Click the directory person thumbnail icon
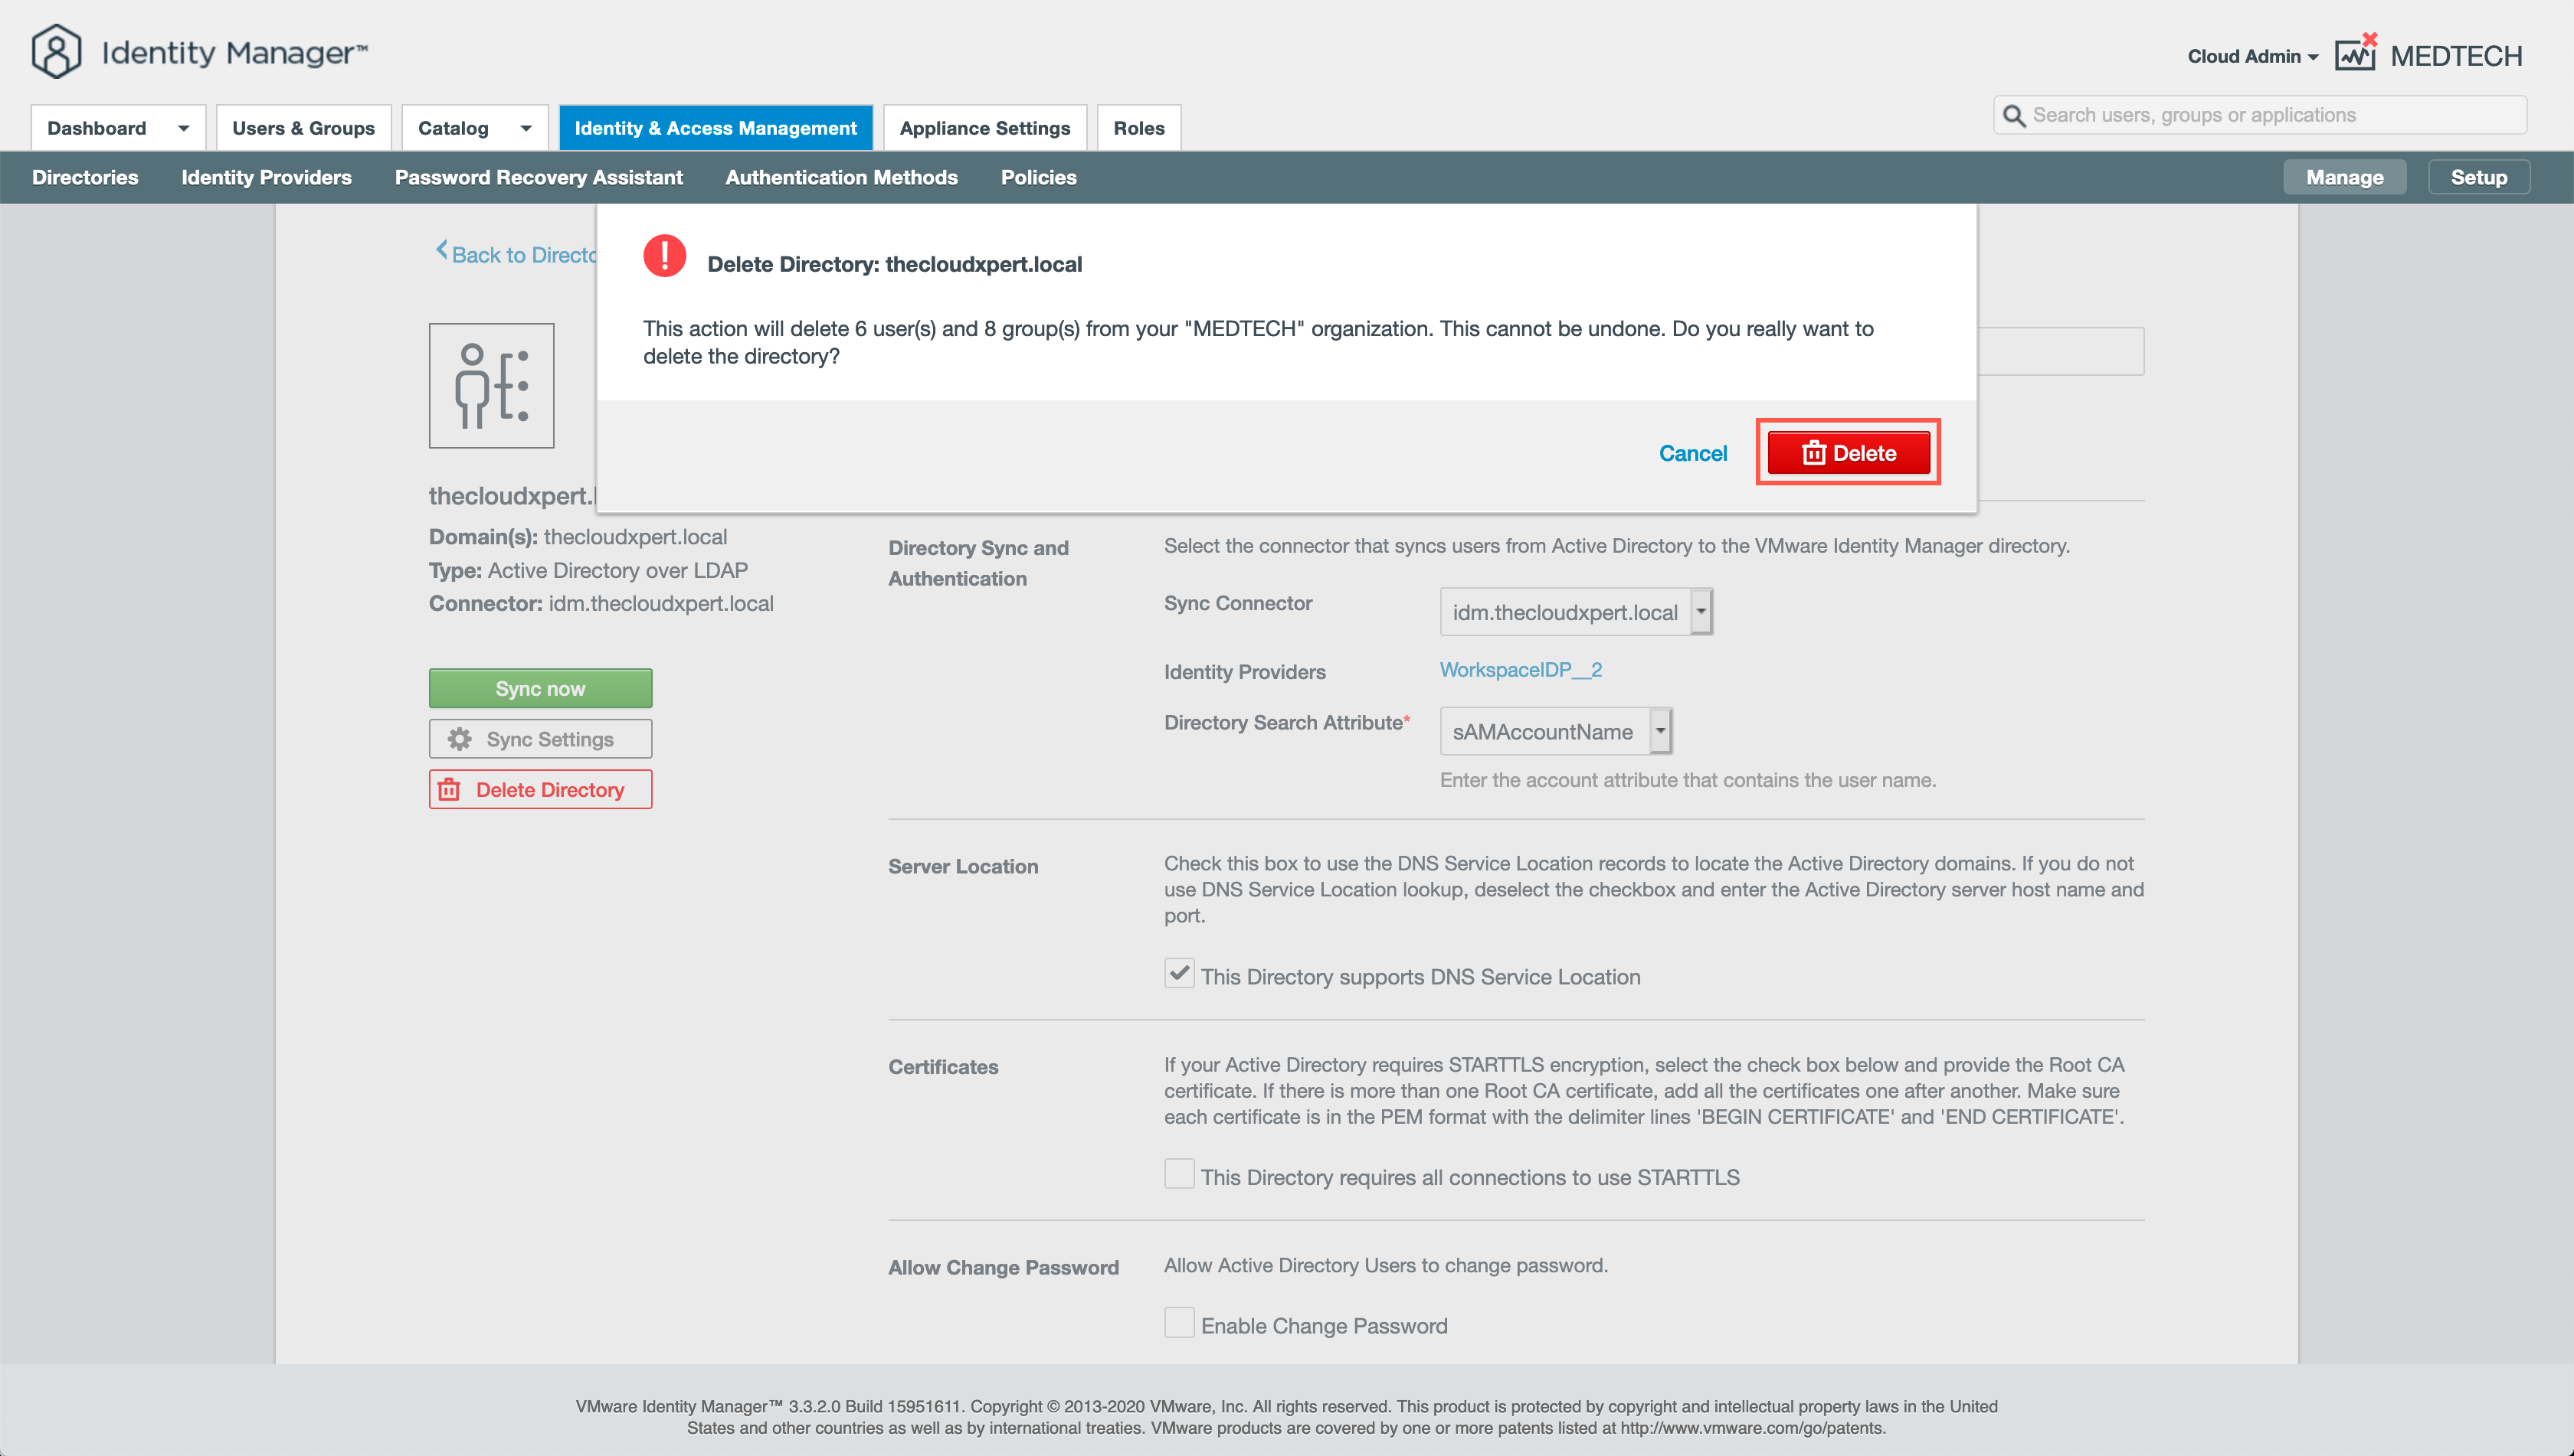The width and height of the screenshot is (2574, 1456). coord(491,386)
